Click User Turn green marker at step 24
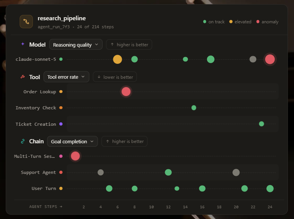The width and height of the screenshot is (294, 219). 270,188
